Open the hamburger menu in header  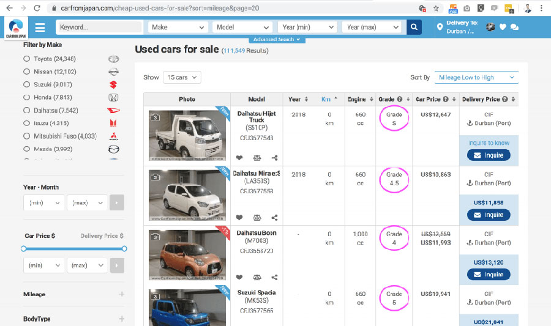40,28
